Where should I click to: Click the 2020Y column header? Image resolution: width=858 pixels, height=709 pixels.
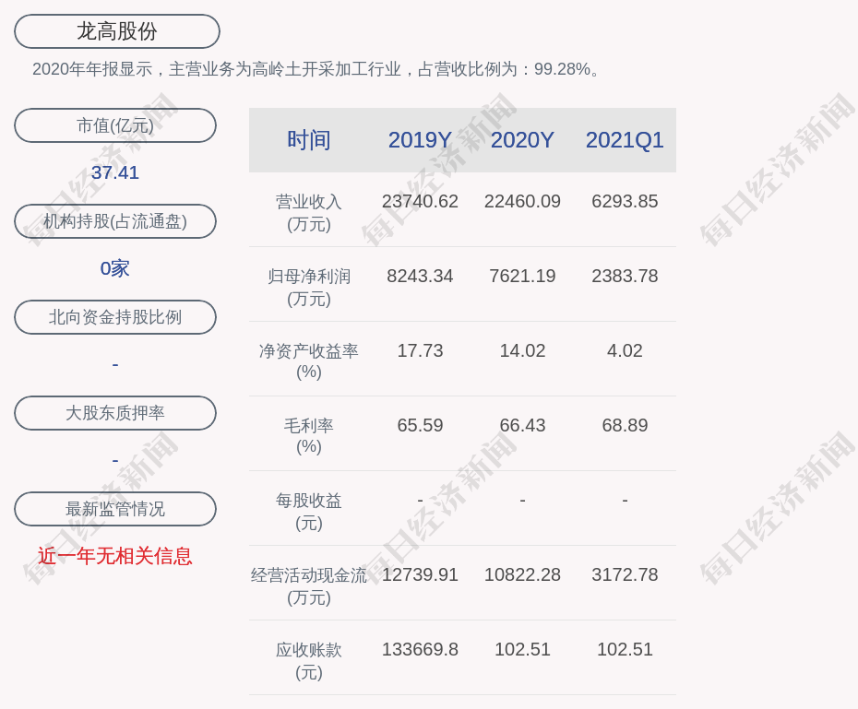click(x=522, y=140)
